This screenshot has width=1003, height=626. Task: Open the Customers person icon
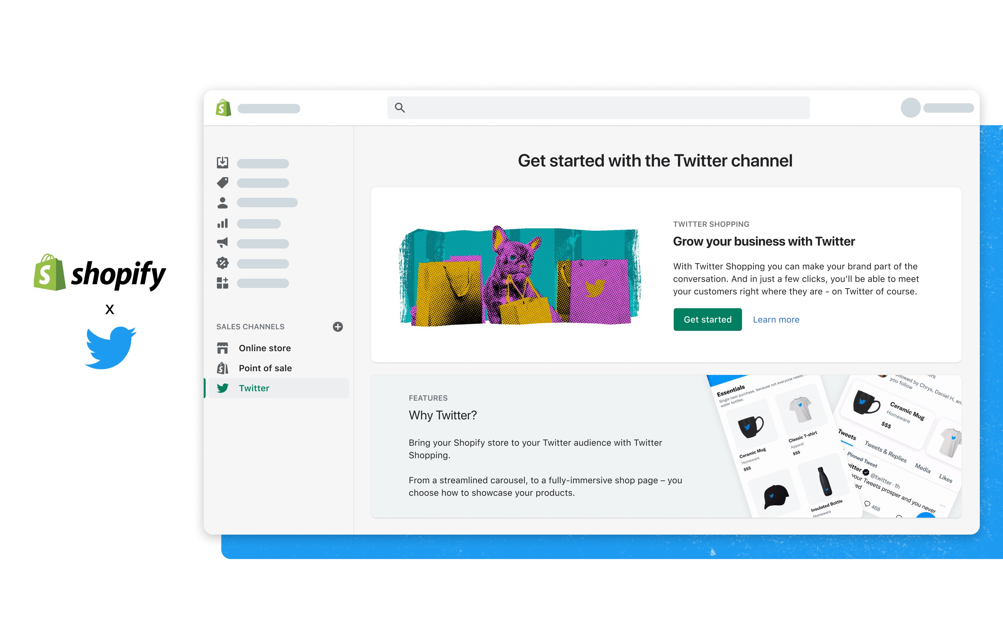[223, 203]
